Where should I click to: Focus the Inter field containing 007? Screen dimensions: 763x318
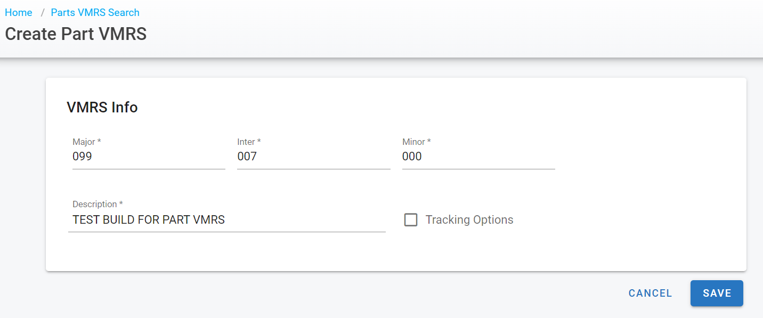(x=313, y=157)
